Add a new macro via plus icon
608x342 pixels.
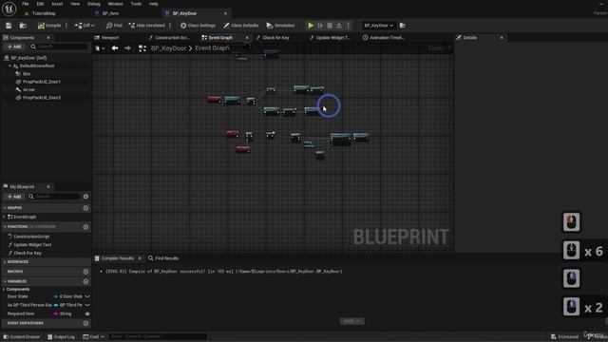coord(85,272)
